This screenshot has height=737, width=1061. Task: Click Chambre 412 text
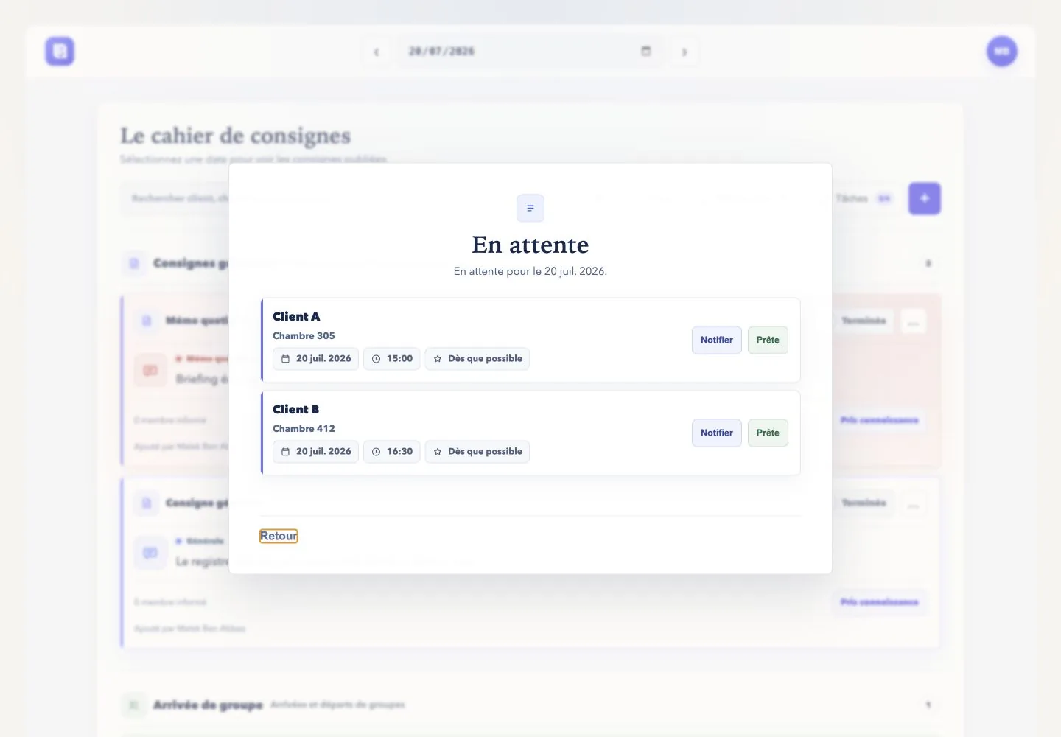tap(304, 428)
